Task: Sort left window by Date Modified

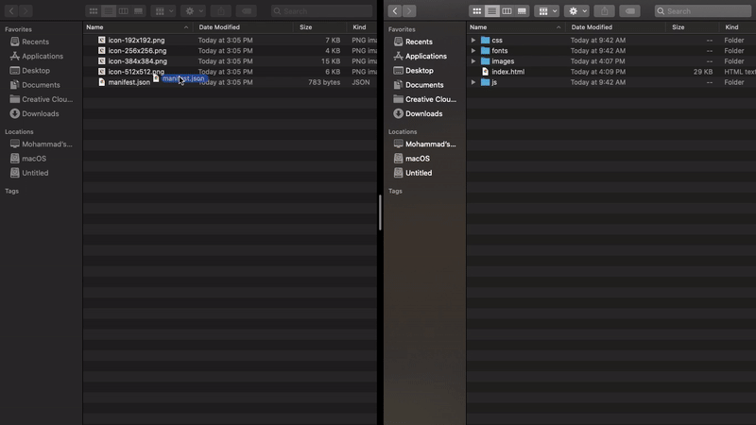Action: (243, 27)
